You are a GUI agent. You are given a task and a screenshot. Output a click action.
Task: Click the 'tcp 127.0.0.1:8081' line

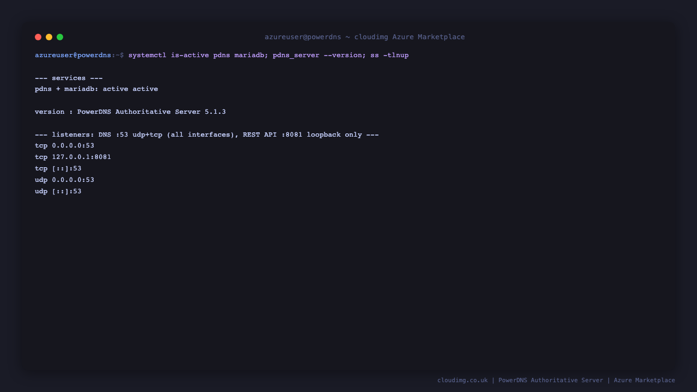(x=73, y=157)
